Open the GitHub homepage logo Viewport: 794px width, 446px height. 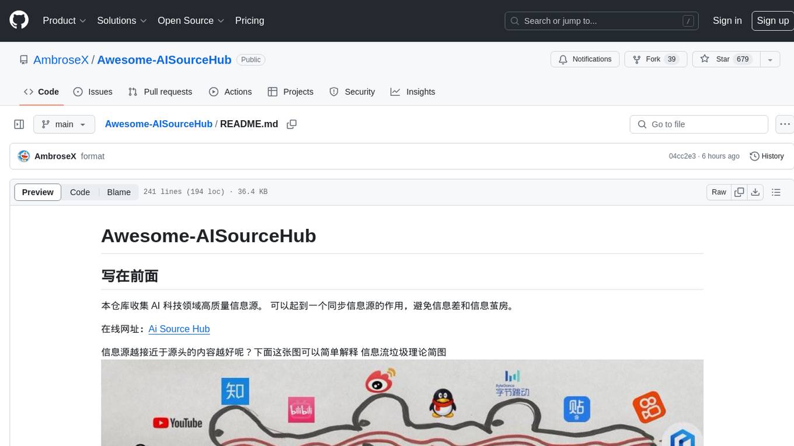[19, 20]
